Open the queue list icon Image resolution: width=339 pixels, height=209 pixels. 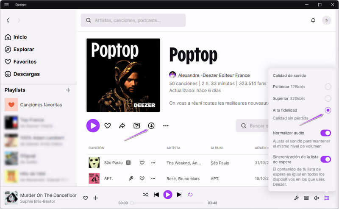tap(306, 198)
